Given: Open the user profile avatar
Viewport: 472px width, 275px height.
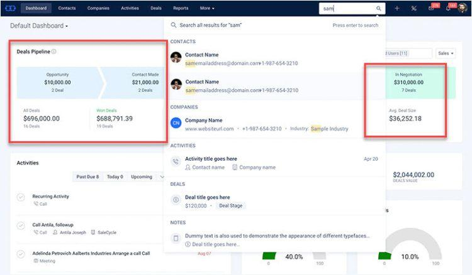Looking at the screenshot, I should tap(462, 8).
